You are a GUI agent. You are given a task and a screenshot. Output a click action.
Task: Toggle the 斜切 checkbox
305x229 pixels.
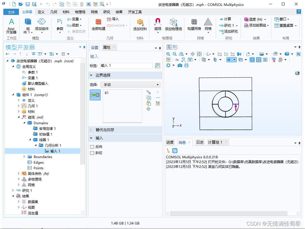(x=92, y=153)
